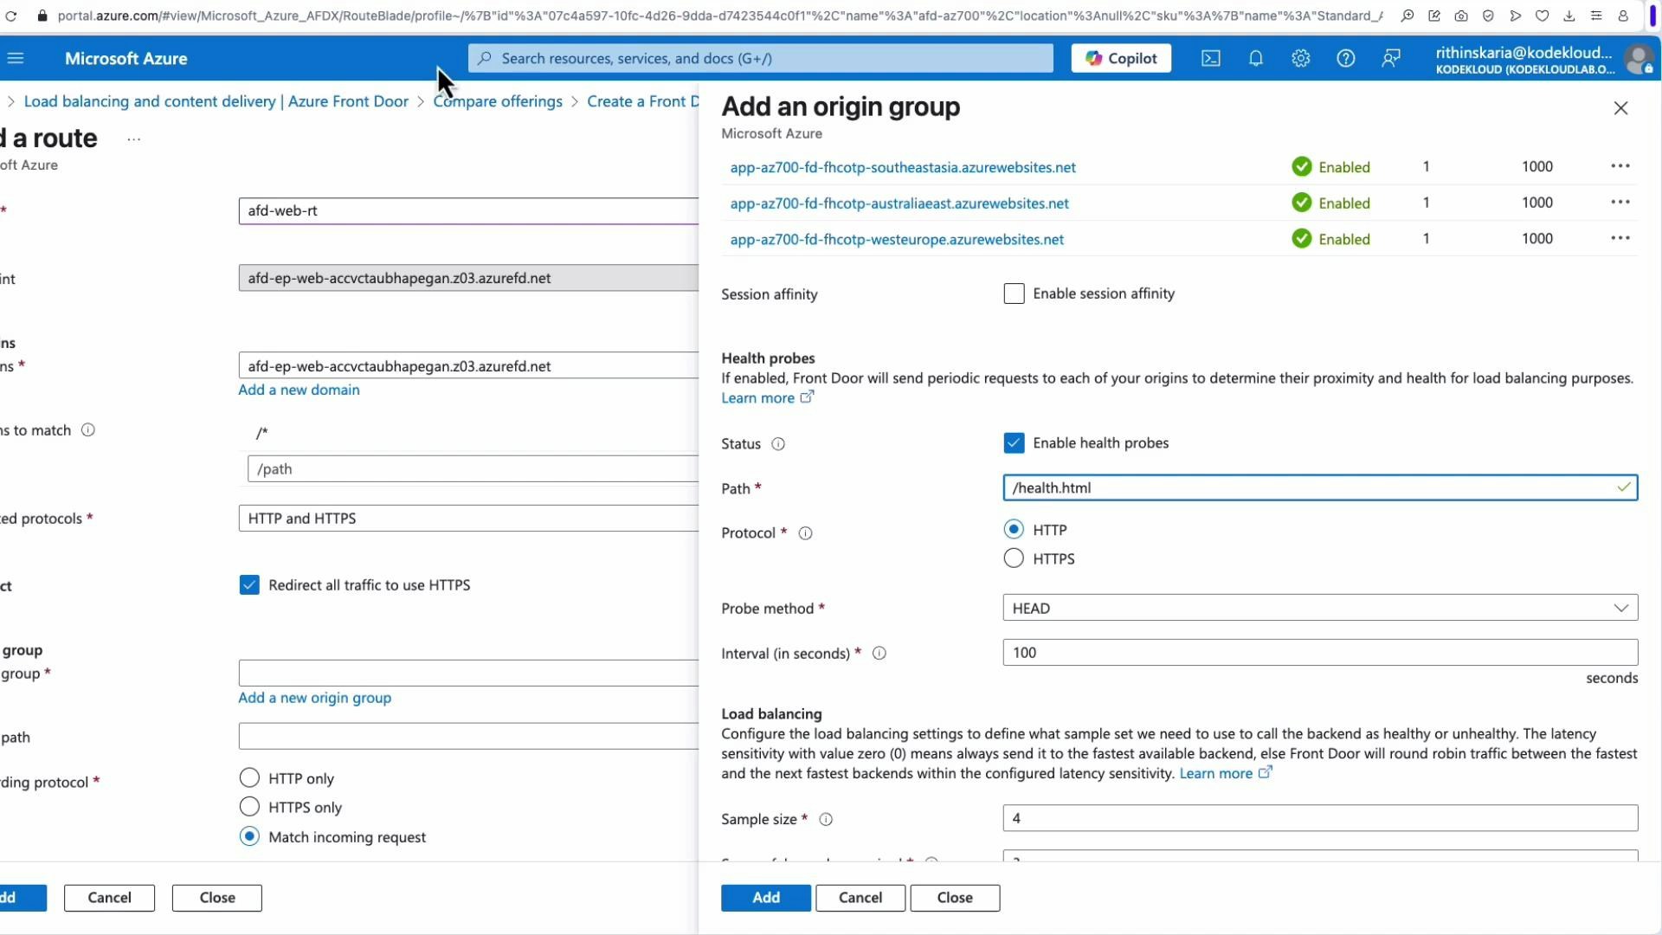Expand options menu for app-az700-fd-fhcotp-southeastasia origin
The width and height of the screenshot is (1662, 935).
[1620, 165]
